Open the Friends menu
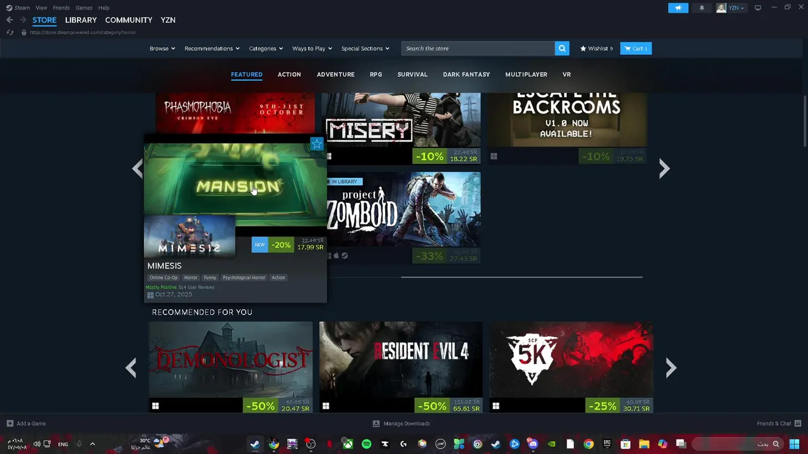 tap(61, 8)
